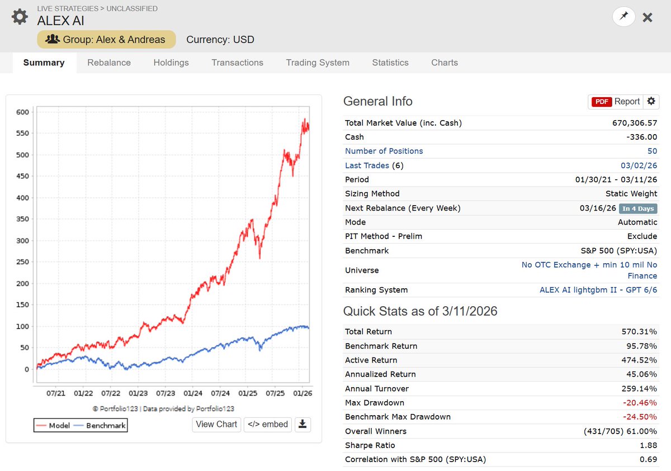Click the Model legend entry
Viewport: 671px width, 471px height.
tap(53, 426)
